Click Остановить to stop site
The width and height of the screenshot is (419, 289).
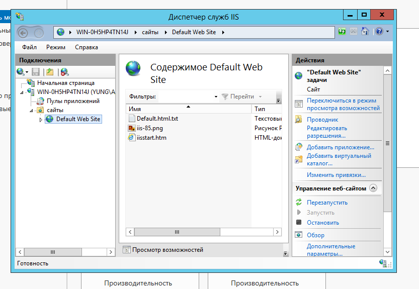click(x=323, y=223)
